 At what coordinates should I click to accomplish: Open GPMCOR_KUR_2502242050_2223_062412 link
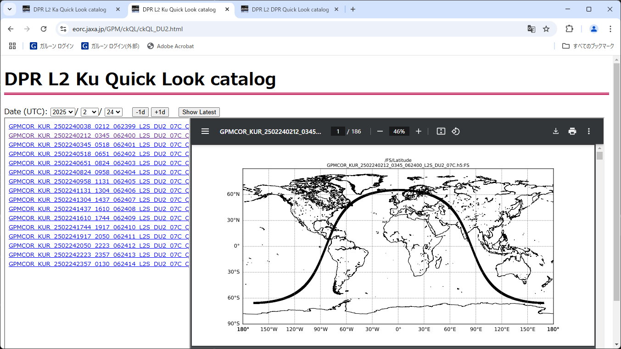click(99, 245)
